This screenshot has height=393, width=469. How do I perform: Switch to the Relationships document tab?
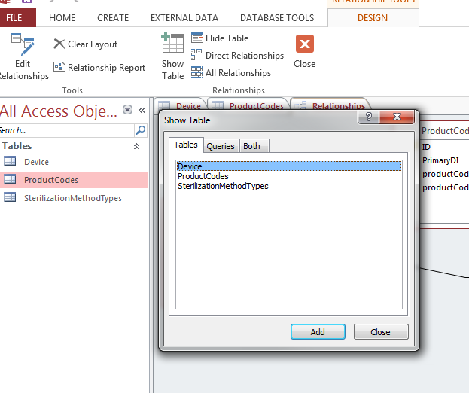[330, 106]
